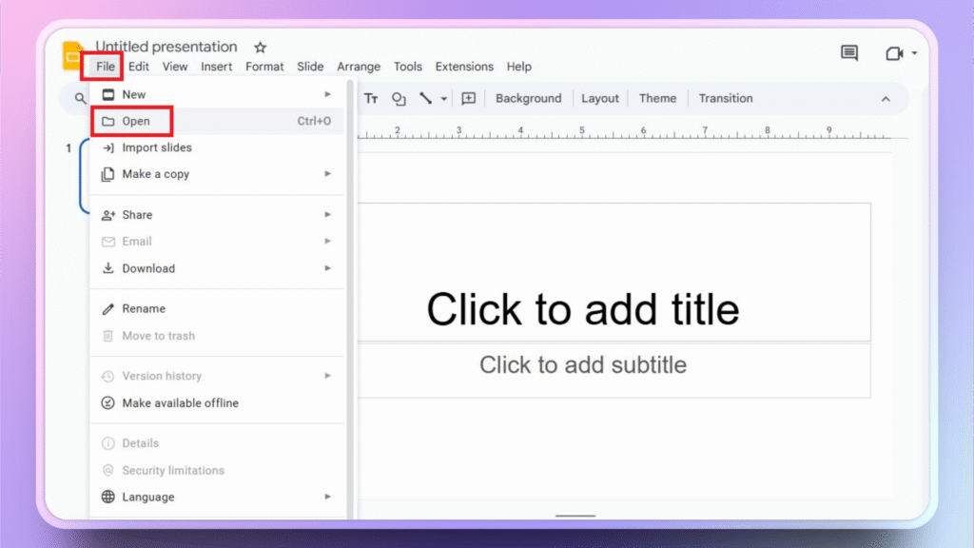Start a Meet video call

(x=895, y=53)
